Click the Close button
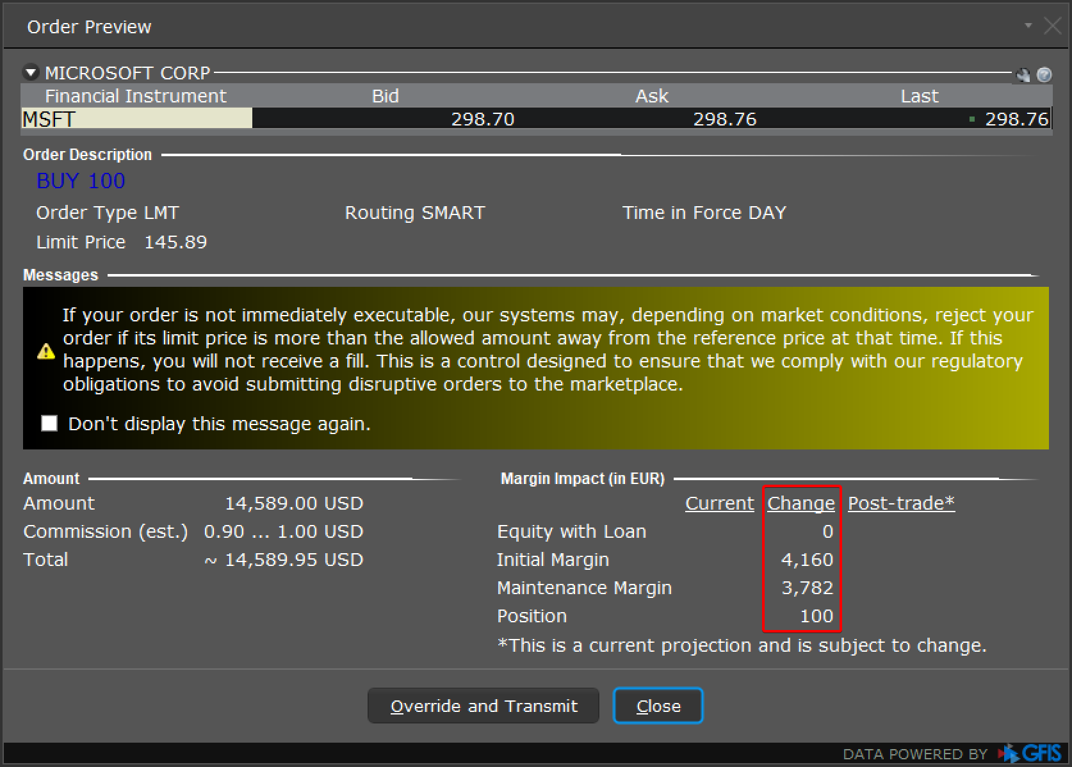The width and height of the screenshot is (1072, 767). (658, 706)
